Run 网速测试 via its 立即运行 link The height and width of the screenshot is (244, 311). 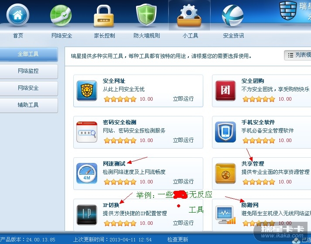pos(183,181)
